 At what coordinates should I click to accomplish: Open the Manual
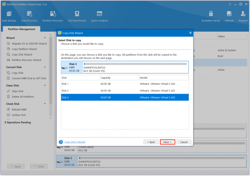(x=229, y=16)
